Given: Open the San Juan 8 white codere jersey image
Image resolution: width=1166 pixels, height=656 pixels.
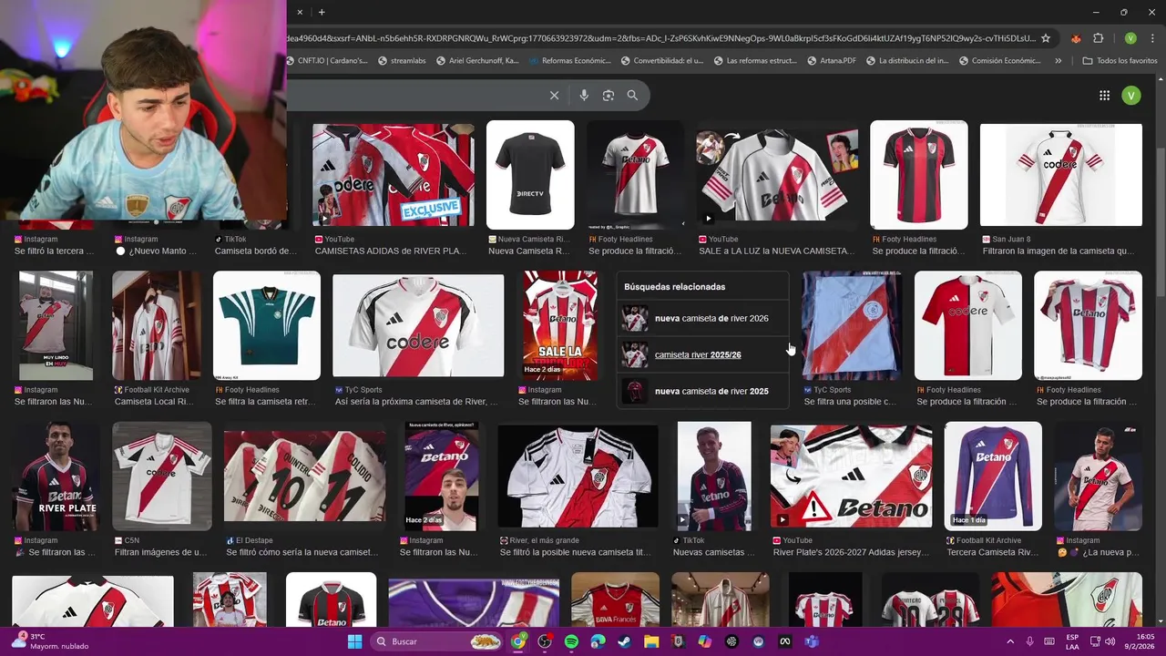Looking at the screenshot, I should pyautogui.click(x=1060, y=175).
